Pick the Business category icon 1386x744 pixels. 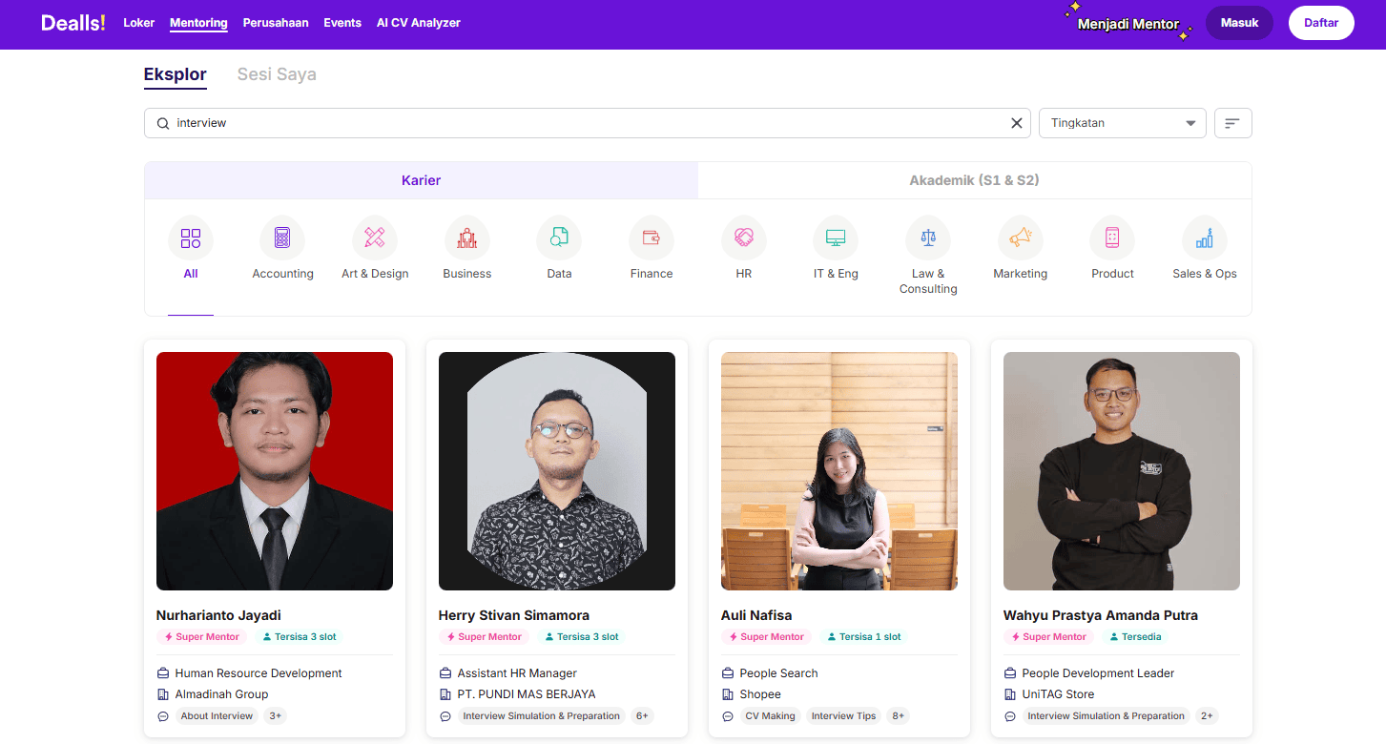467,238
